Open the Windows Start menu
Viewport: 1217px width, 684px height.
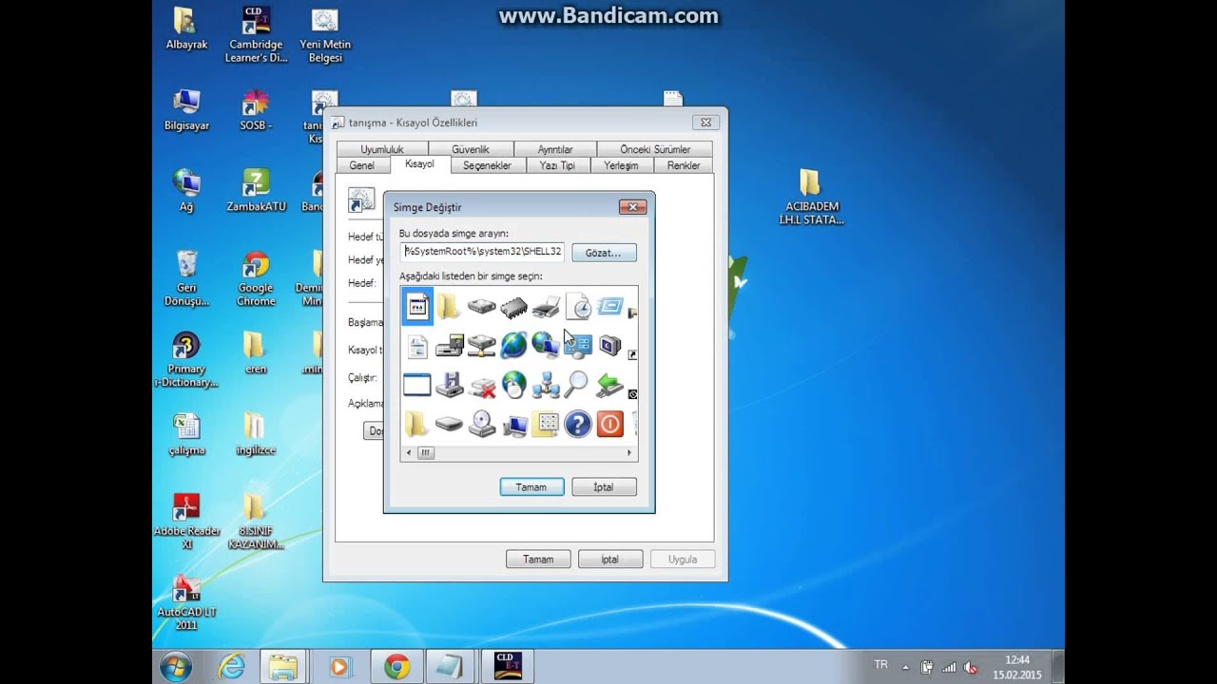[x=176, y=667]
